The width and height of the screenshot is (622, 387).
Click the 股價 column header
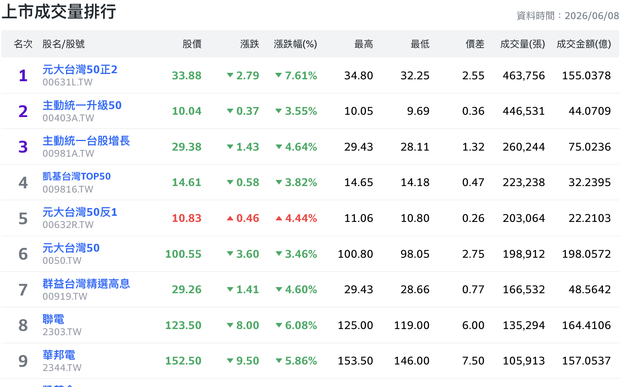point(192,44)
